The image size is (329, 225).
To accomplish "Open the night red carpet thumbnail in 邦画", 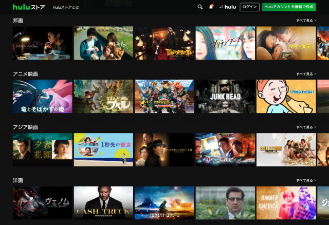I will (x=164, y=43).
